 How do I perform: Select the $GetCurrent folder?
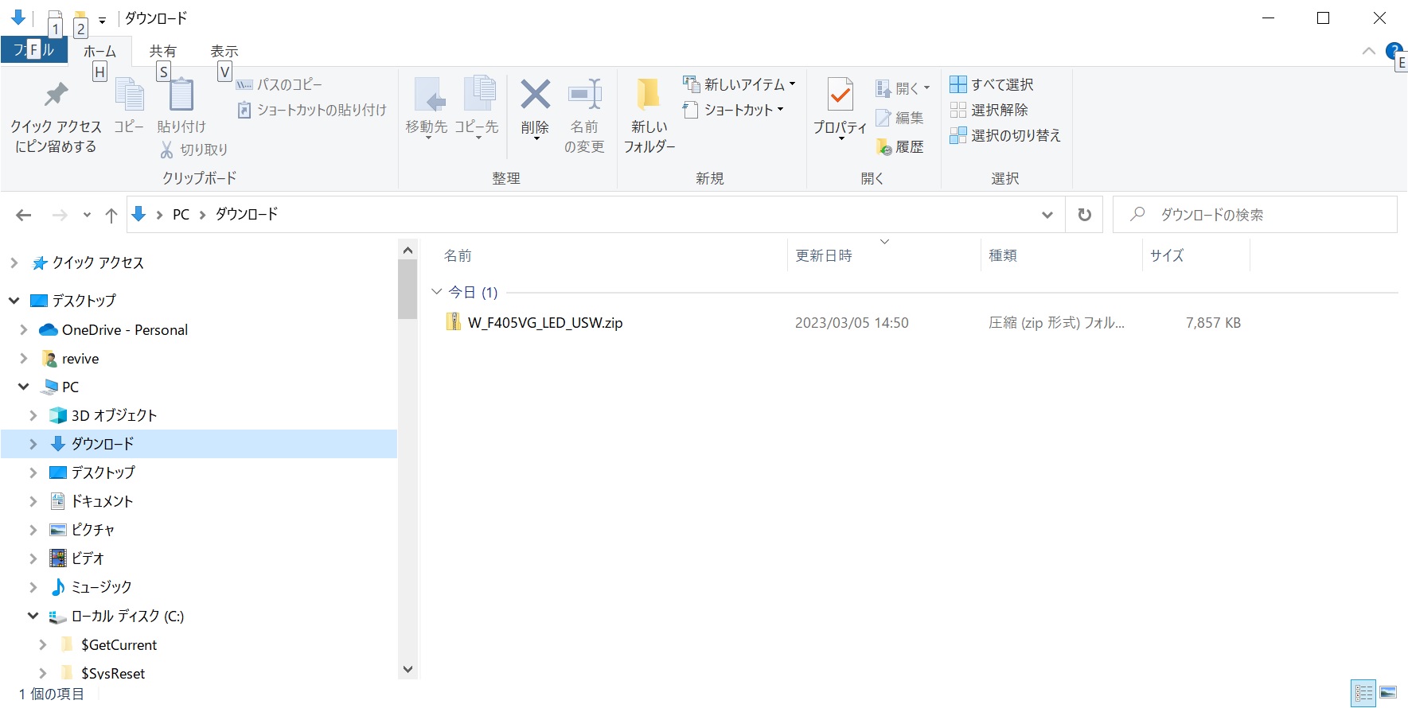tap(119, 645)
